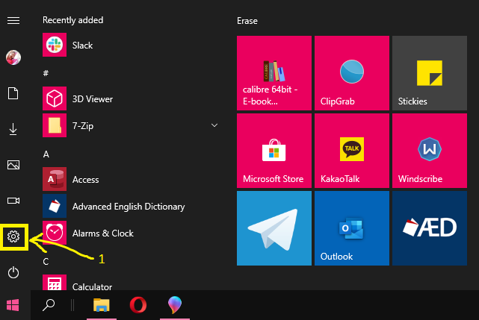The image size is (479, 320).
Task: Open the Pictures folder icon in the sidebar
Action: (13, 165)
